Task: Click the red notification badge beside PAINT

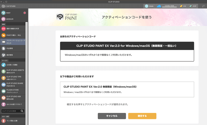Action: (x=25, y=13)
